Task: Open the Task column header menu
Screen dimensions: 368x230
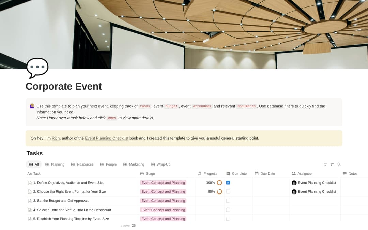Action: [82, 174]
